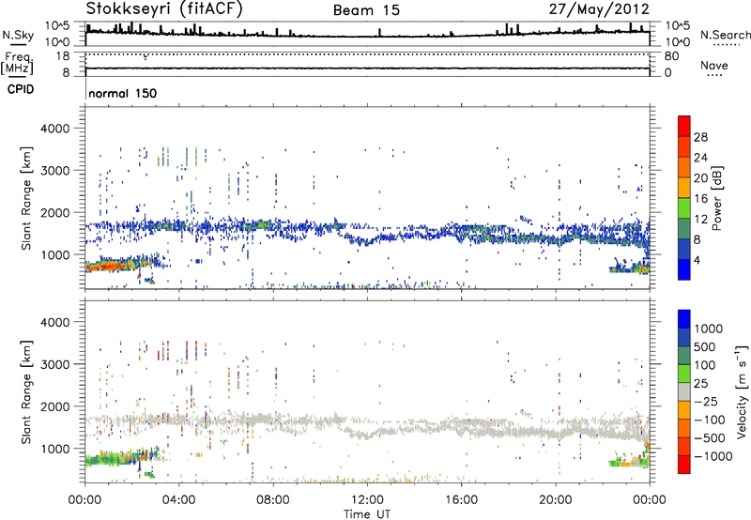
Task: Click the '-25' velocity colorbar tick
Action: coord(705,401)
